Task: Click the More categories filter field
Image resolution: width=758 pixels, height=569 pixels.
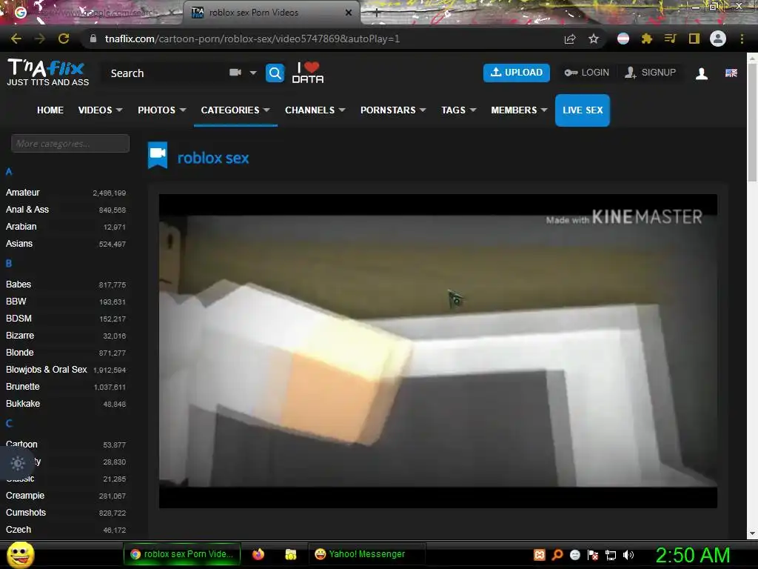Action: [x=70, y=144]
